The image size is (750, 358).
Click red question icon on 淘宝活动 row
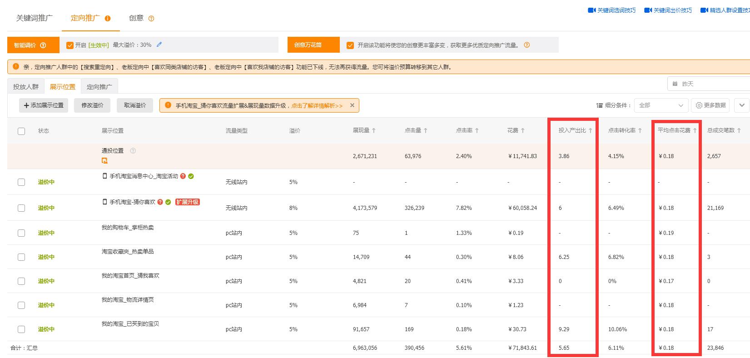(x=183, y=176)
